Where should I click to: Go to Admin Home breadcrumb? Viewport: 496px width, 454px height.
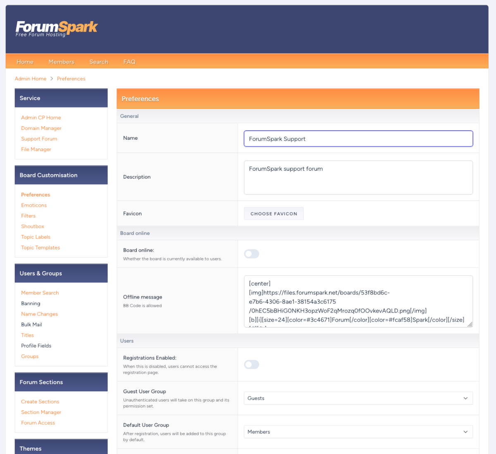coord(31,79)
